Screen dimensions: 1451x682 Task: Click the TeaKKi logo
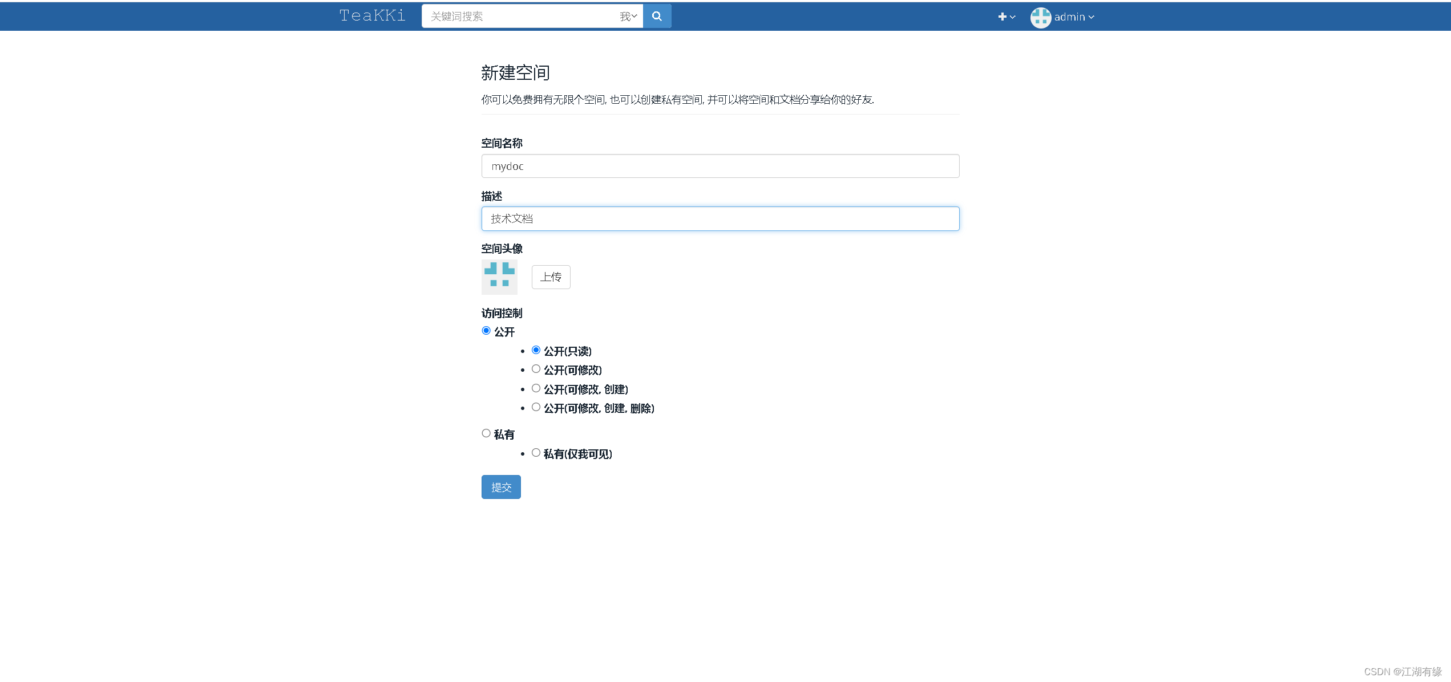(372, 15)
